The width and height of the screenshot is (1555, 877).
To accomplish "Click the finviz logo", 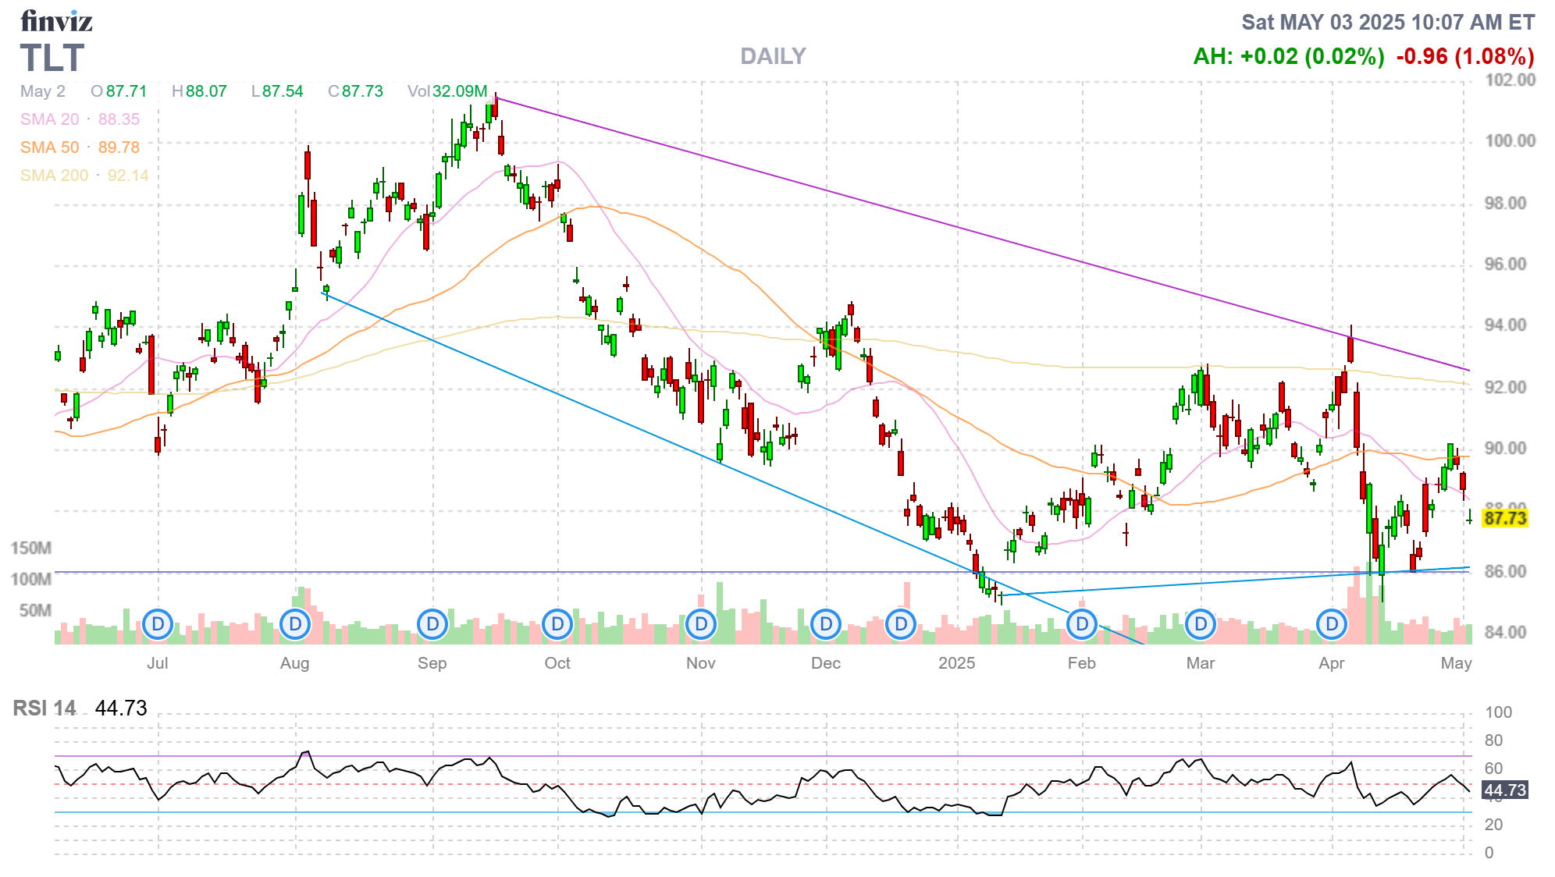I will click(x=56, y=21).
